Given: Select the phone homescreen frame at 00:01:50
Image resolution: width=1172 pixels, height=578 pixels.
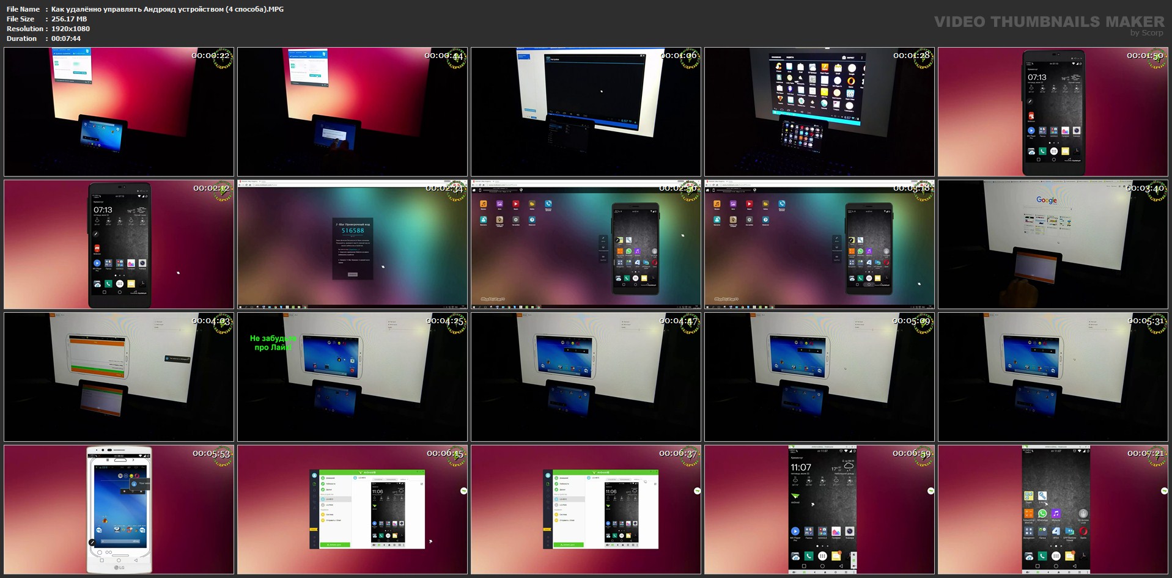Looking at the screenshot, I should (1053, 112).
